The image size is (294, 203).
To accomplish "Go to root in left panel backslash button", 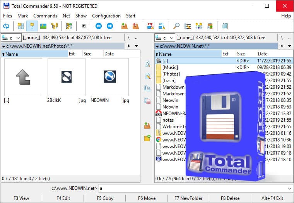I will point(128,38).
